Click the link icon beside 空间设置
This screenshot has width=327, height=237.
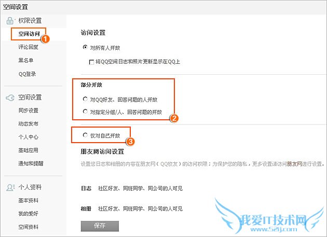[x=10, y=97]
